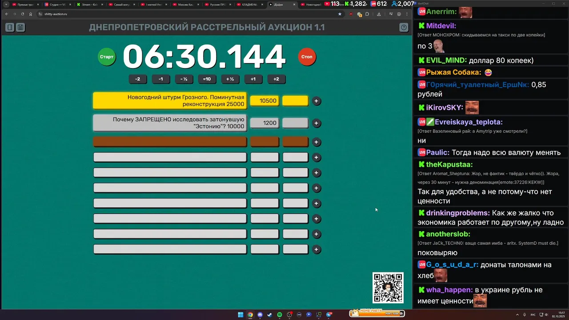The width and height of the screenshot is (569, 320).
Task: Open OBS Studio from the taskbar
Action: pyautogui.click(x=289, y=315)
